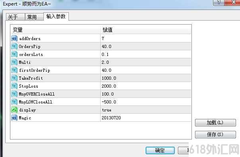The image size is (240, 157).
Task: Click the icon beside StopLoss
Action: [x=14, y=86]
